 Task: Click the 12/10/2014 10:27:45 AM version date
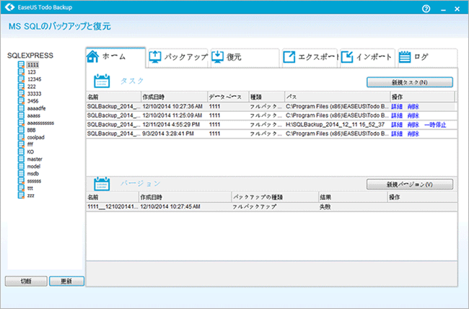(x=170, y=206)
